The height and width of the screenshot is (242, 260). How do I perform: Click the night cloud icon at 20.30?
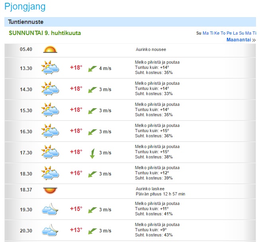pos(50,230)
